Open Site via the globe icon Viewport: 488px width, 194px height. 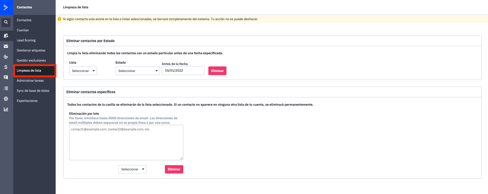pos(6,98)
